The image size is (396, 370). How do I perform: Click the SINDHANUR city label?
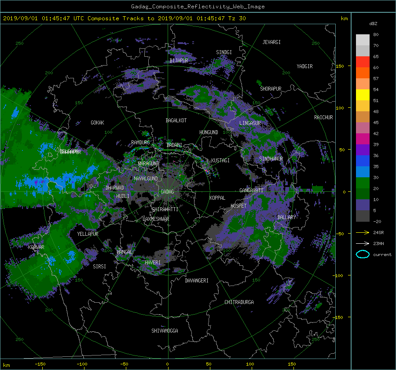[x=271, y=159]
